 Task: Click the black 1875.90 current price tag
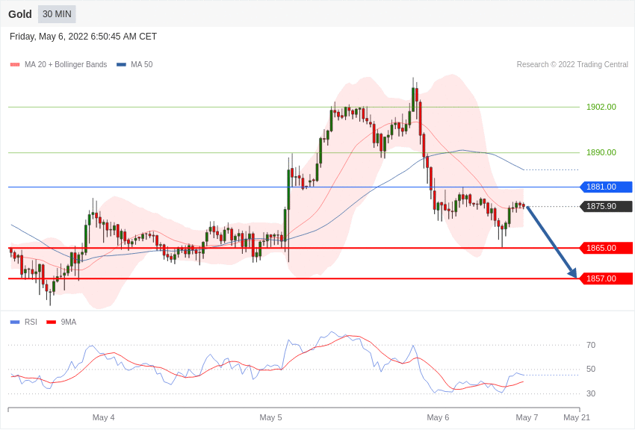pos(607,206)
